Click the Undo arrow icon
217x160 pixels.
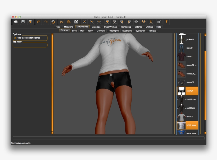[x=39, y=22]
